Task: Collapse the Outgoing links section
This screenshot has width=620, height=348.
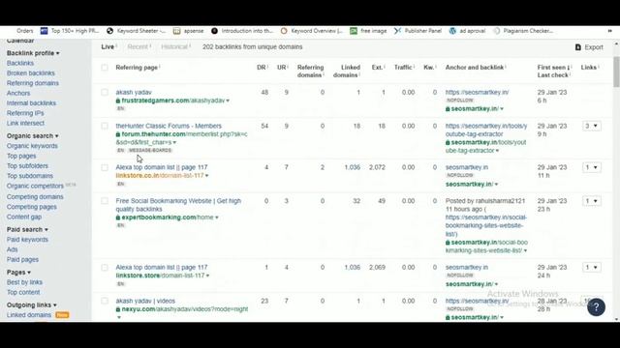Action: click(x=32, y=305)
